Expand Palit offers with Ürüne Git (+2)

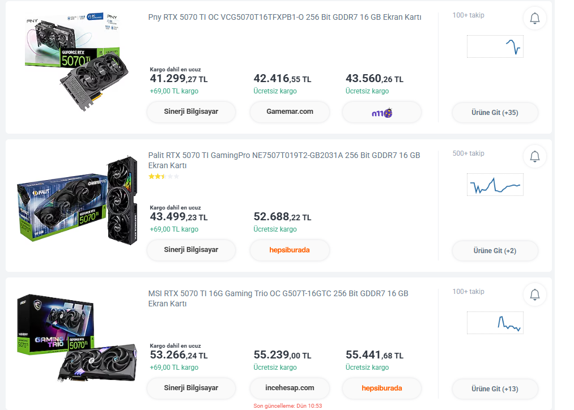coord(495,250)
